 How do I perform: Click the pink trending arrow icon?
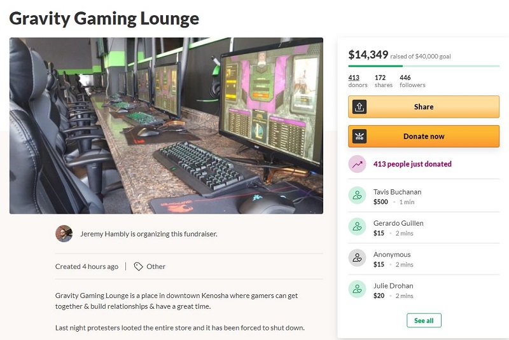357,164
